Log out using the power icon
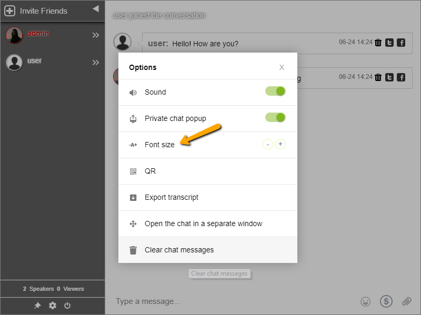 [x=67, y=306]
